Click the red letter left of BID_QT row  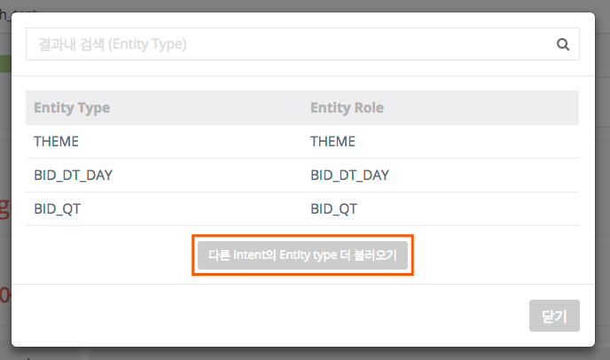click(x=4, y=209)
